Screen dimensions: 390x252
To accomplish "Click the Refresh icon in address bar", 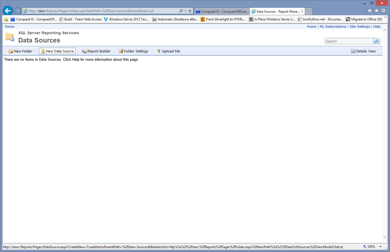I will 190,11.
